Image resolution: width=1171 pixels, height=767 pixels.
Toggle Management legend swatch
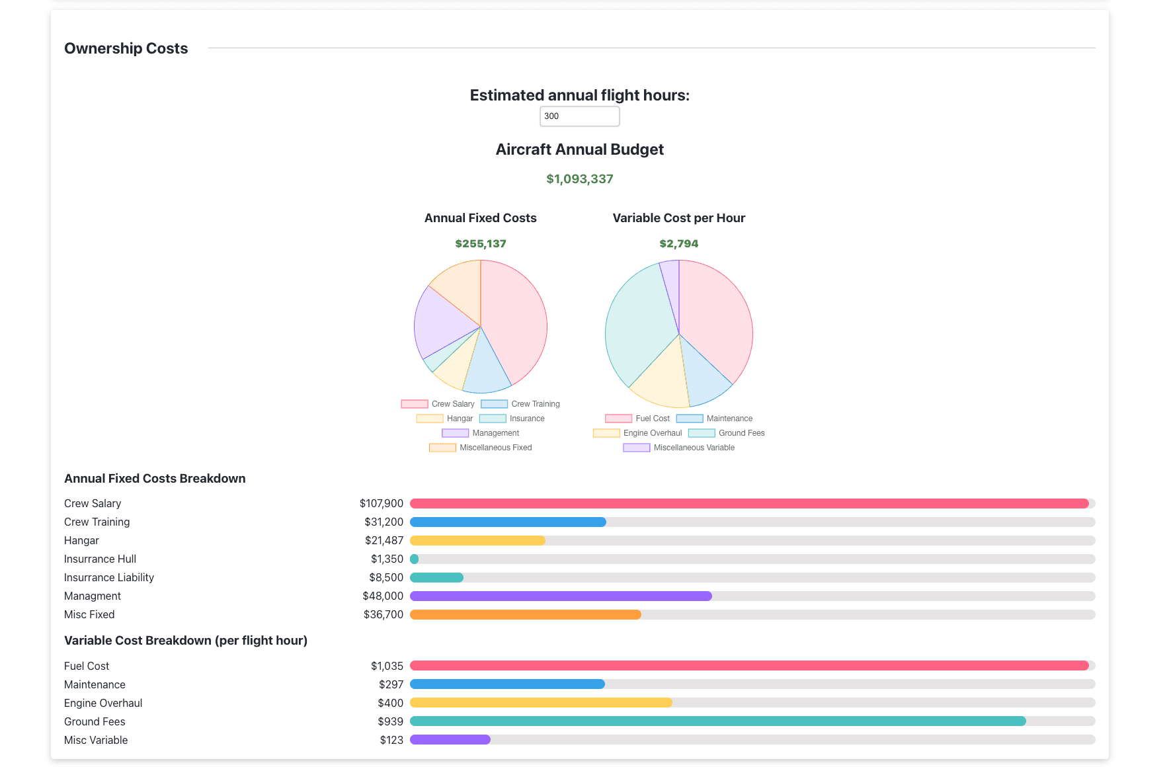456,433
